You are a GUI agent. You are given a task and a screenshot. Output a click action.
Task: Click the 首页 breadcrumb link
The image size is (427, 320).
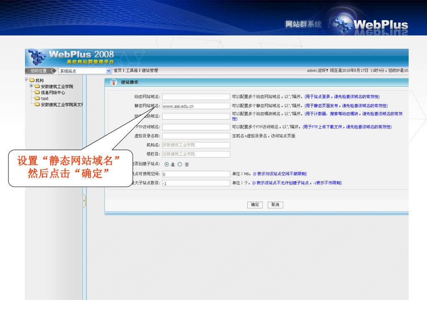(x=118, y=70)
